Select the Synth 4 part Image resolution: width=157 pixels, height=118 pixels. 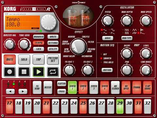coord(105,88)
